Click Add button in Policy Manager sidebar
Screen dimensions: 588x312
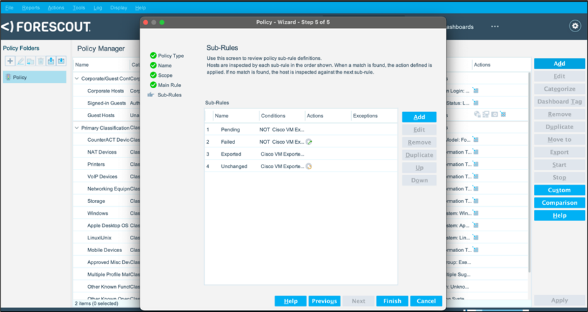[x=560, y=64]
